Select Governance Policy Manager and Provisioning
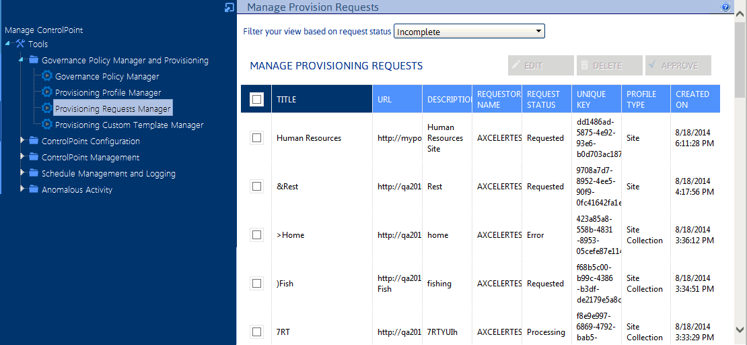The width and height of the screenshot is (747, 345). (x=124, y=60)
